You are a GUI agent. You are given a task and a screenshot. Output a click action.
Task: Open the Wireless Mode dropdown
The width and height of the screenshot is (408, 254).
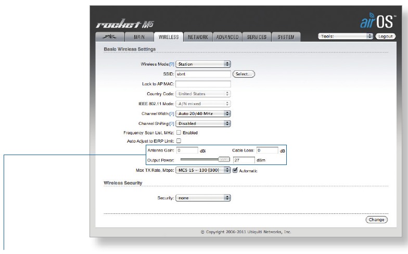pyautogui.click(x=203, y=64)
